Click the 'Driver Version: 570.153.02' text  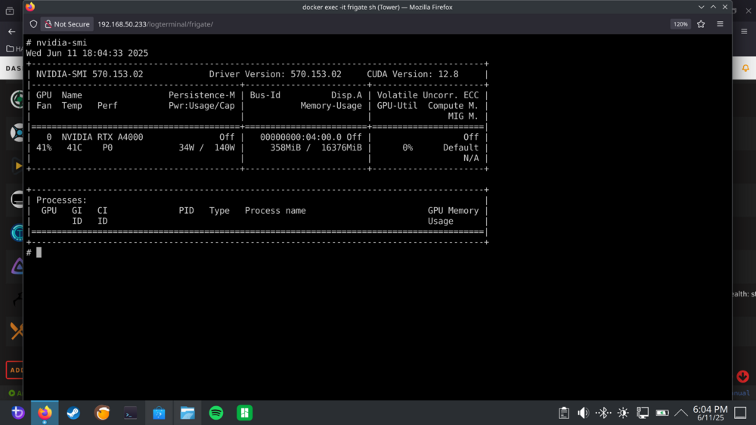tap(275, 74)
